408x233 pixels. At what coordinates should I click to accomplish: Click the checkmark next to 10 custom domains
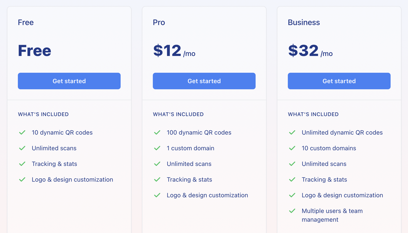(x=292, y=148)
